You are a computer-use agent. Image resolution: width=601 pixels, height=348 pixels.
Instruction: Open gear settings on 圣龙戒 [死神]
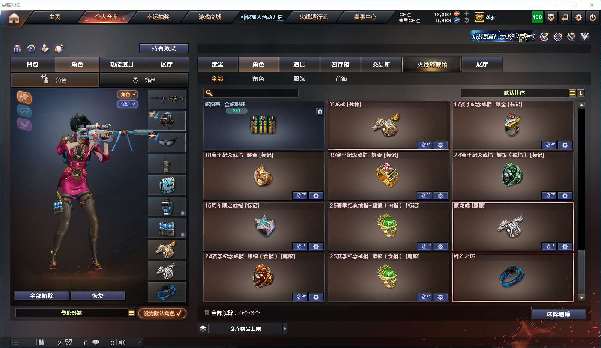coord(440,145)
